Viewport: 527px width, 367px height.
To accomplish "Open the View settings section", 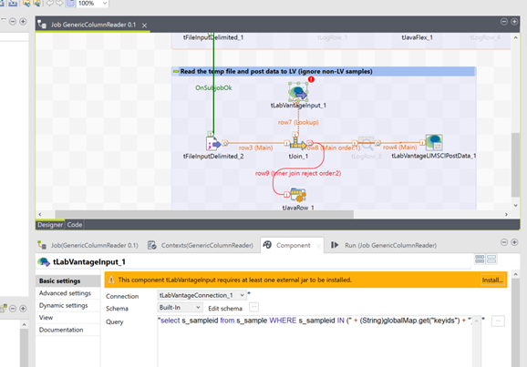I will pos(67,317).
